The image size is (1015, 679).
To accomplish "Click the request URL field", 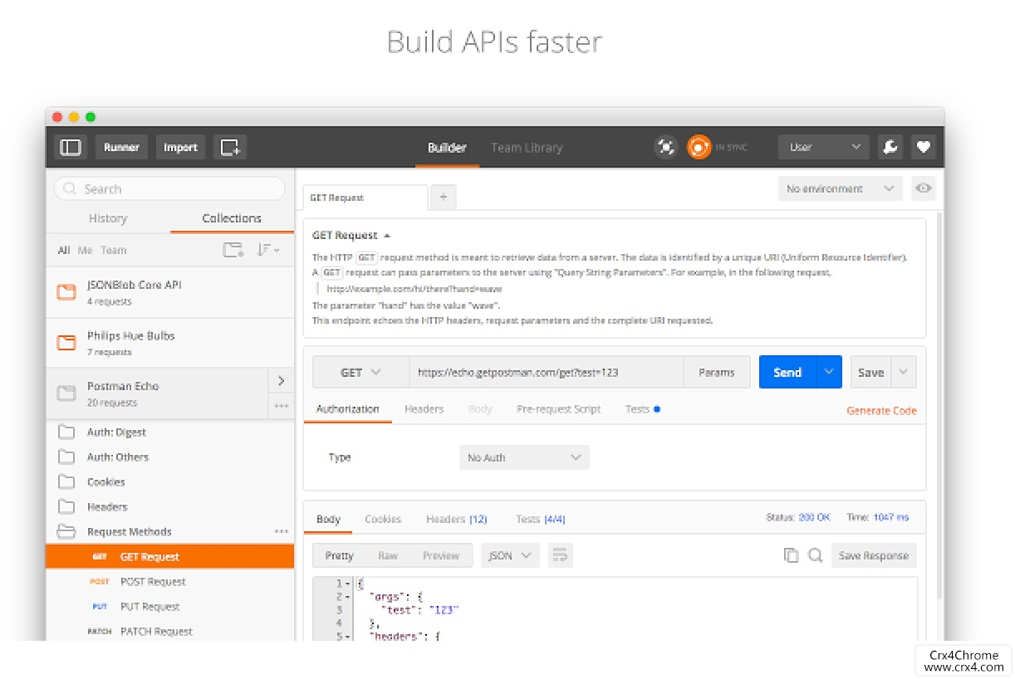I will (546, 373).
